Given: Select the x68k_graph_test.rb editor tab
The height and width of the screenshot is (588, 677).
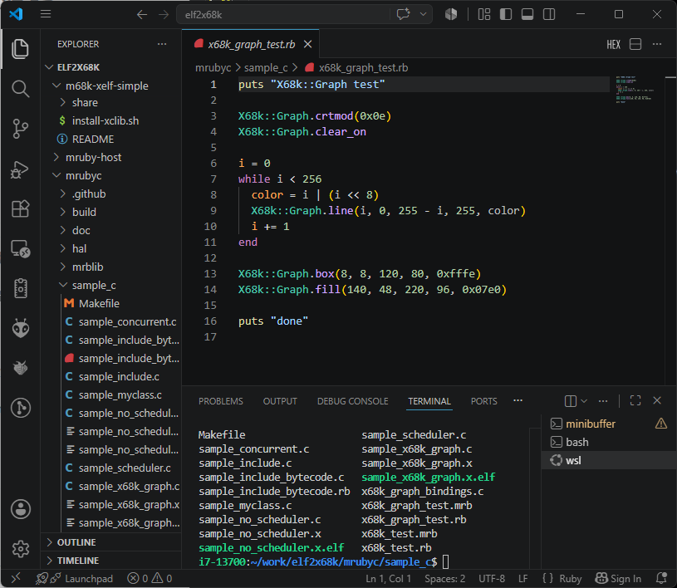Looking at the screenshot, I should coord(250,44).
